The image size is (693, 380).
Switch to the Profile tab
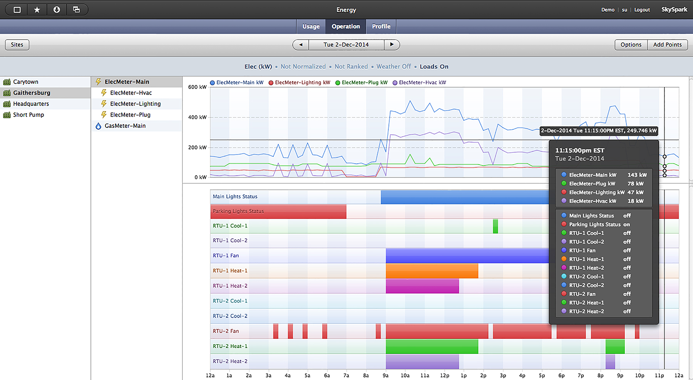click(x=381, y=27)
